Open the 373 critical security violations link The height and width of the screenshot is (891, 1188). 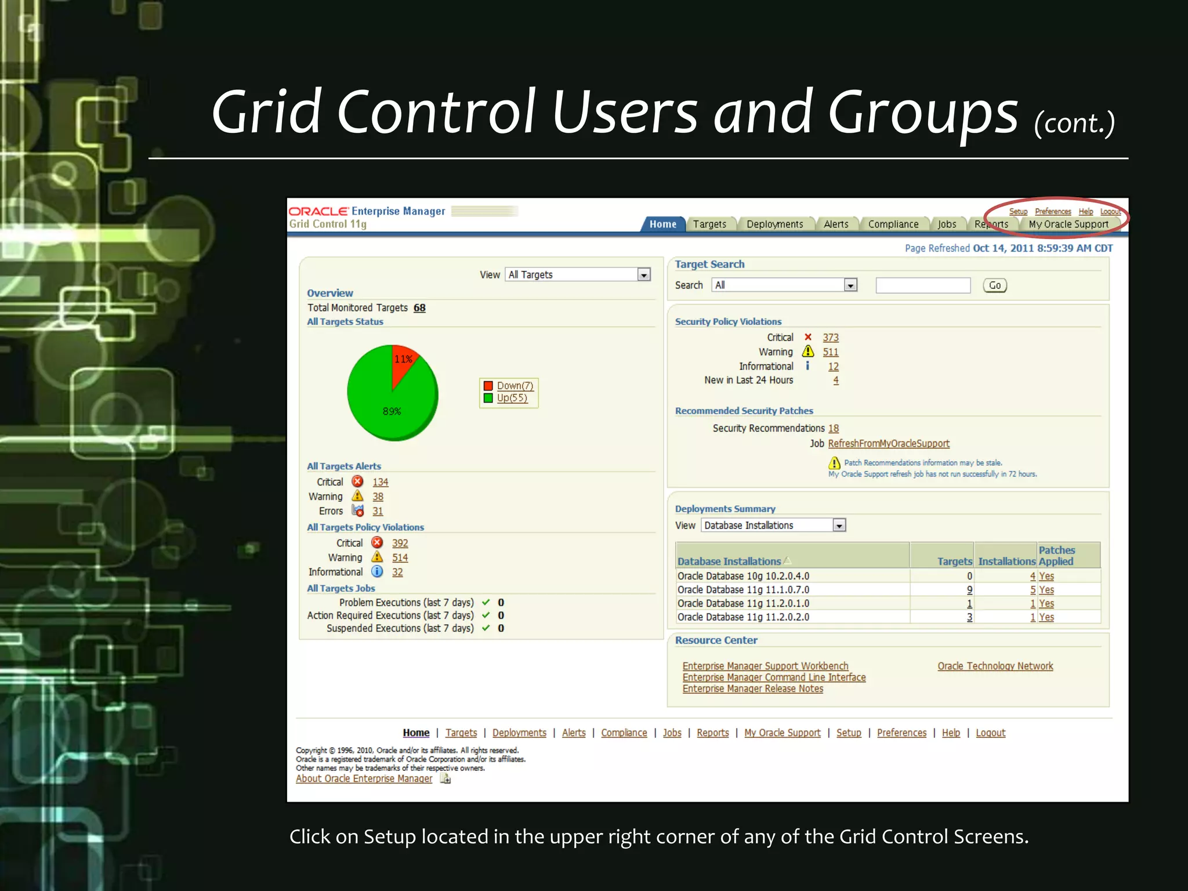point(831,338)
